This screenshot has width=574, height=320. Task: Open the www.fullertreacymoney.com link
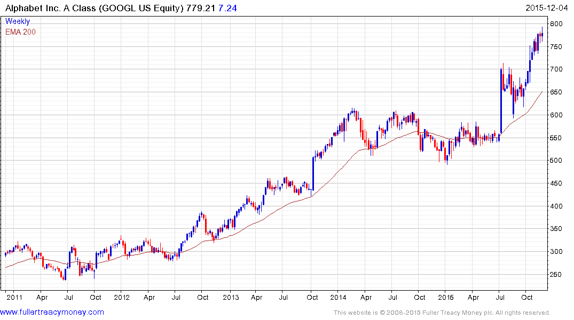click(x=52, y=312)
